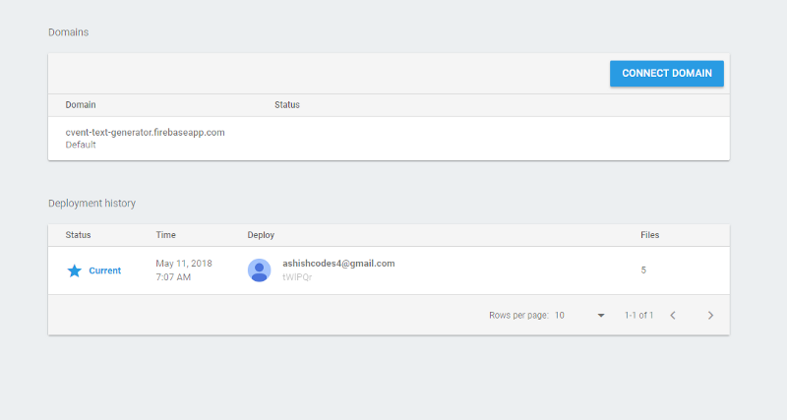Select the Deployment history section heading

(x=91, y=204)
